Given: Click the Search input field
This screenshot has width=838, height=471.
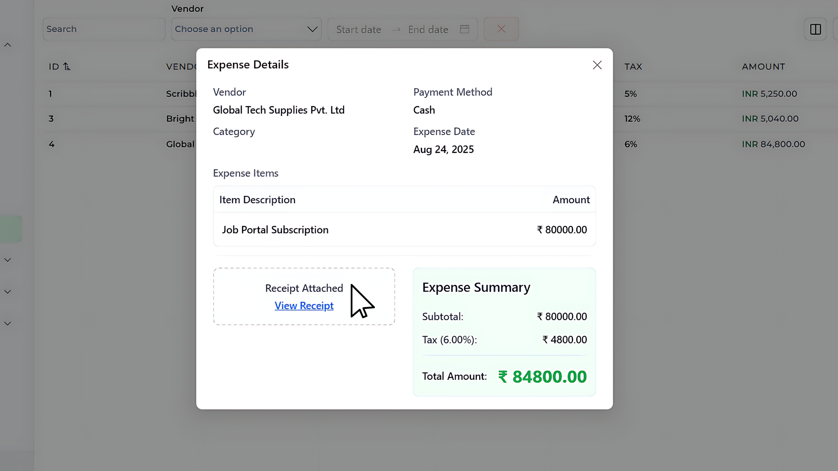Looking at the screenshot, I should (104, 29).
